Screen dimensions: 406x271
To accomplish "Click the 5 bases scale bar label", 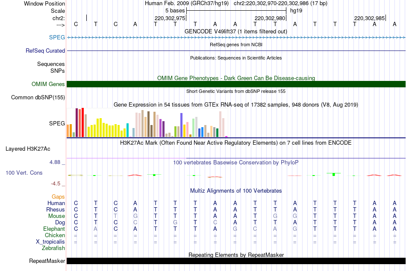I will pos(175,11).
